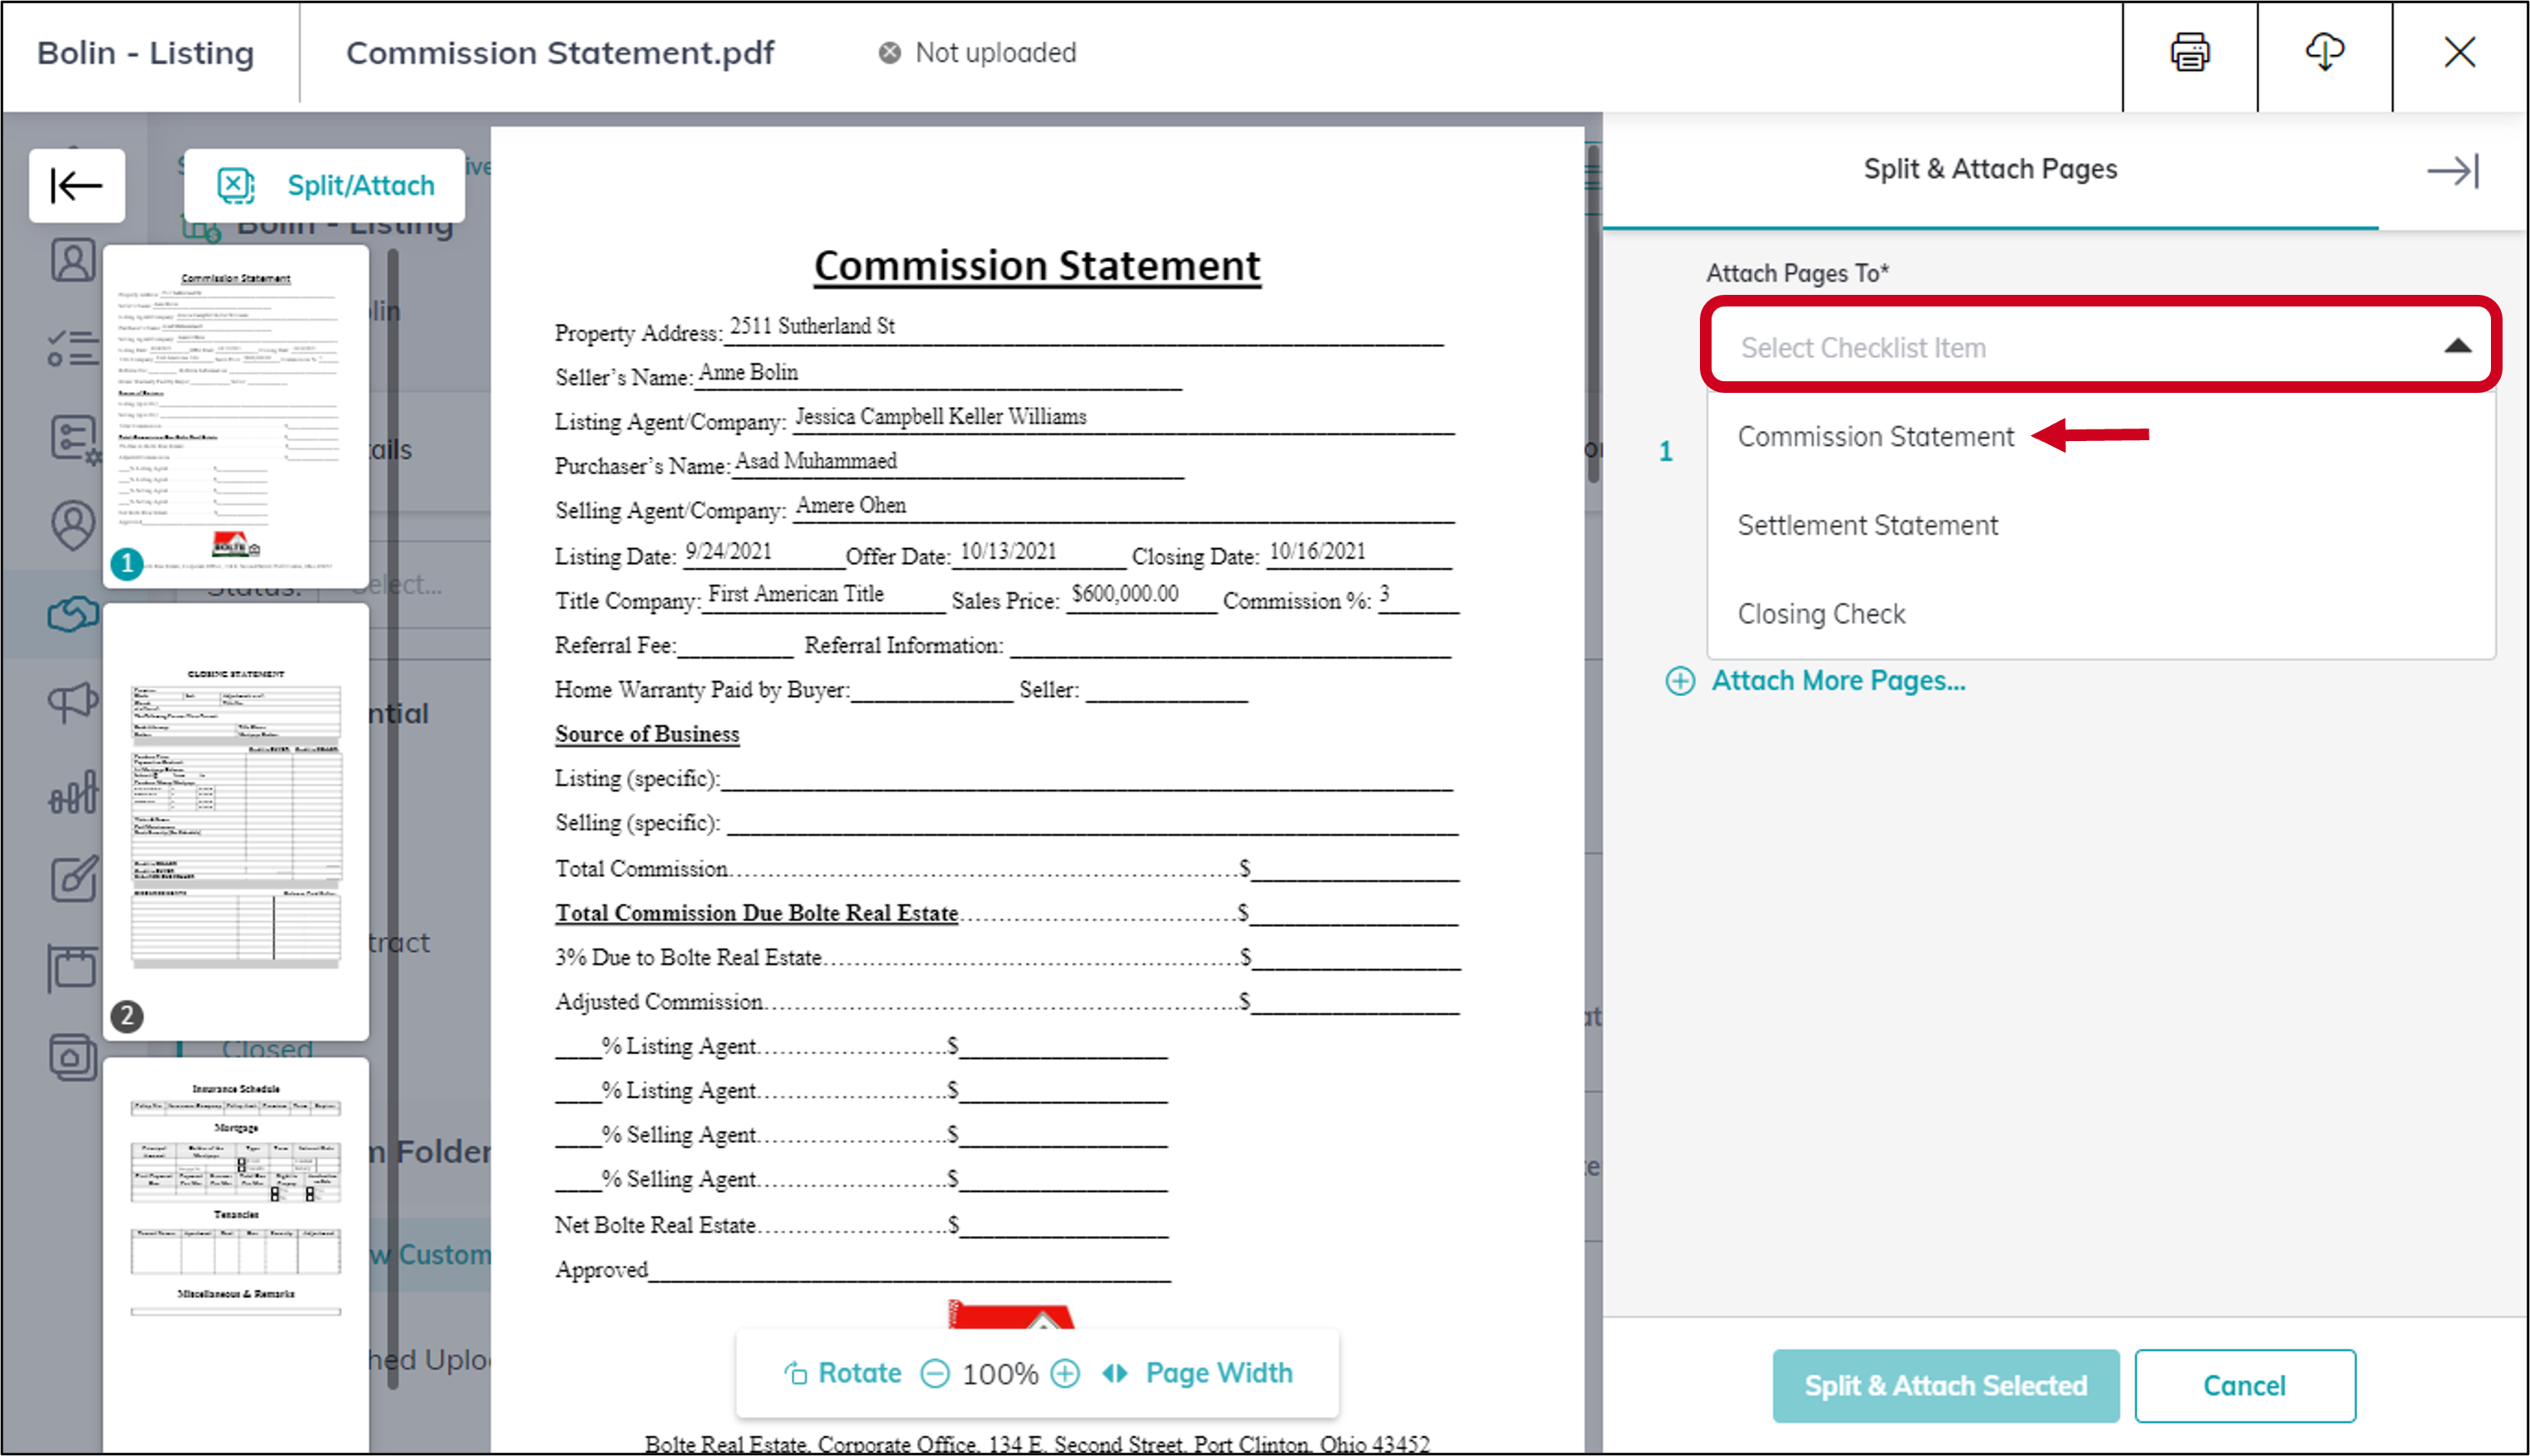Click the plus icon beside Attach More Pages
The height and width of the screenshot is (1456, 2530).
1680,681
